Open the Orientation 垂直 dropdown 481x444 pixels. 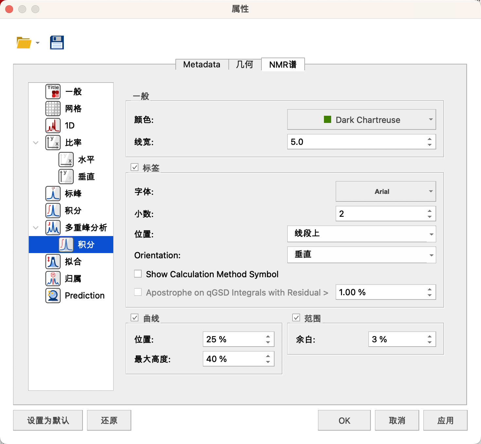362,255
